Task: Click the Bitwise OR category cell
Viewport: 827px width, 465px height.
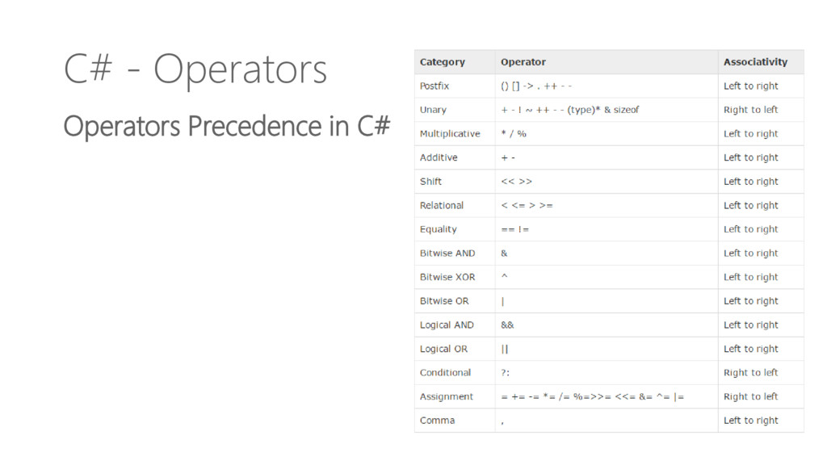Action: pos(455,301)
